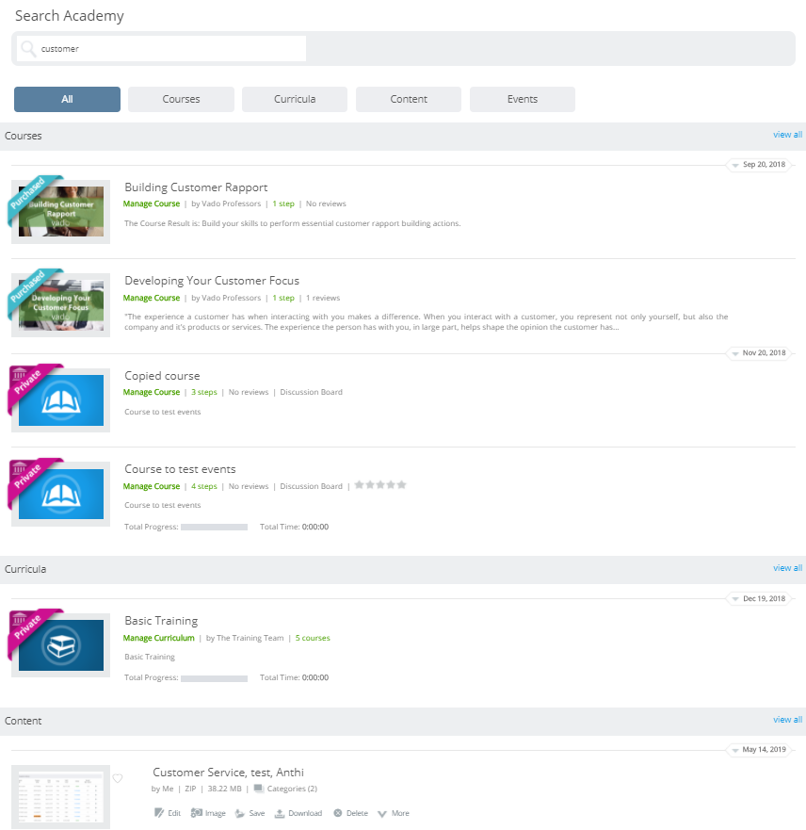Click the 5 courses link
806x830 pixels.
pyautogui.click(x=313, y=638)
